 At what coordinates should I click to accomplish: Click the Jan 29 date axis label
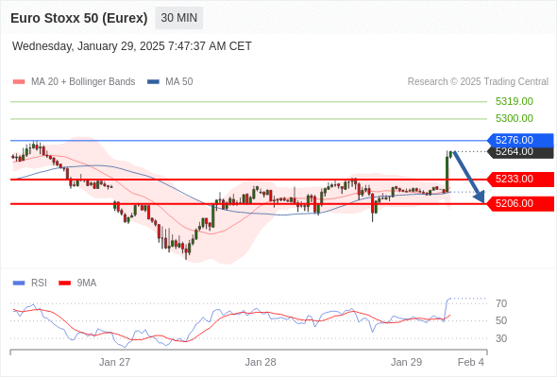406,362
